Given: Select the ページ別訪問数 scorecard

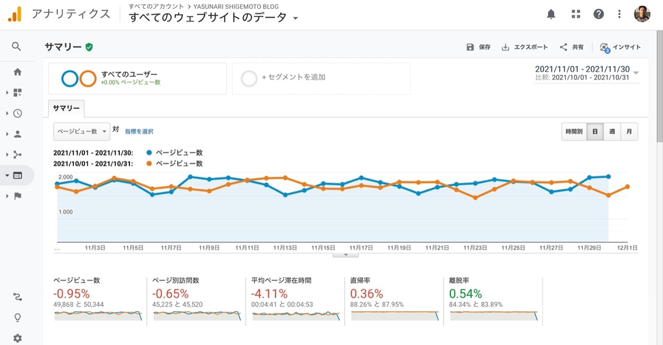Looking at the screenshot, I should point(197,301).
